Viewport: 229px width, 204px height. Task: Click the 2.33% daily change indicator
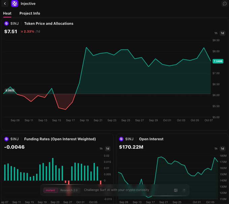coord(28,32)
